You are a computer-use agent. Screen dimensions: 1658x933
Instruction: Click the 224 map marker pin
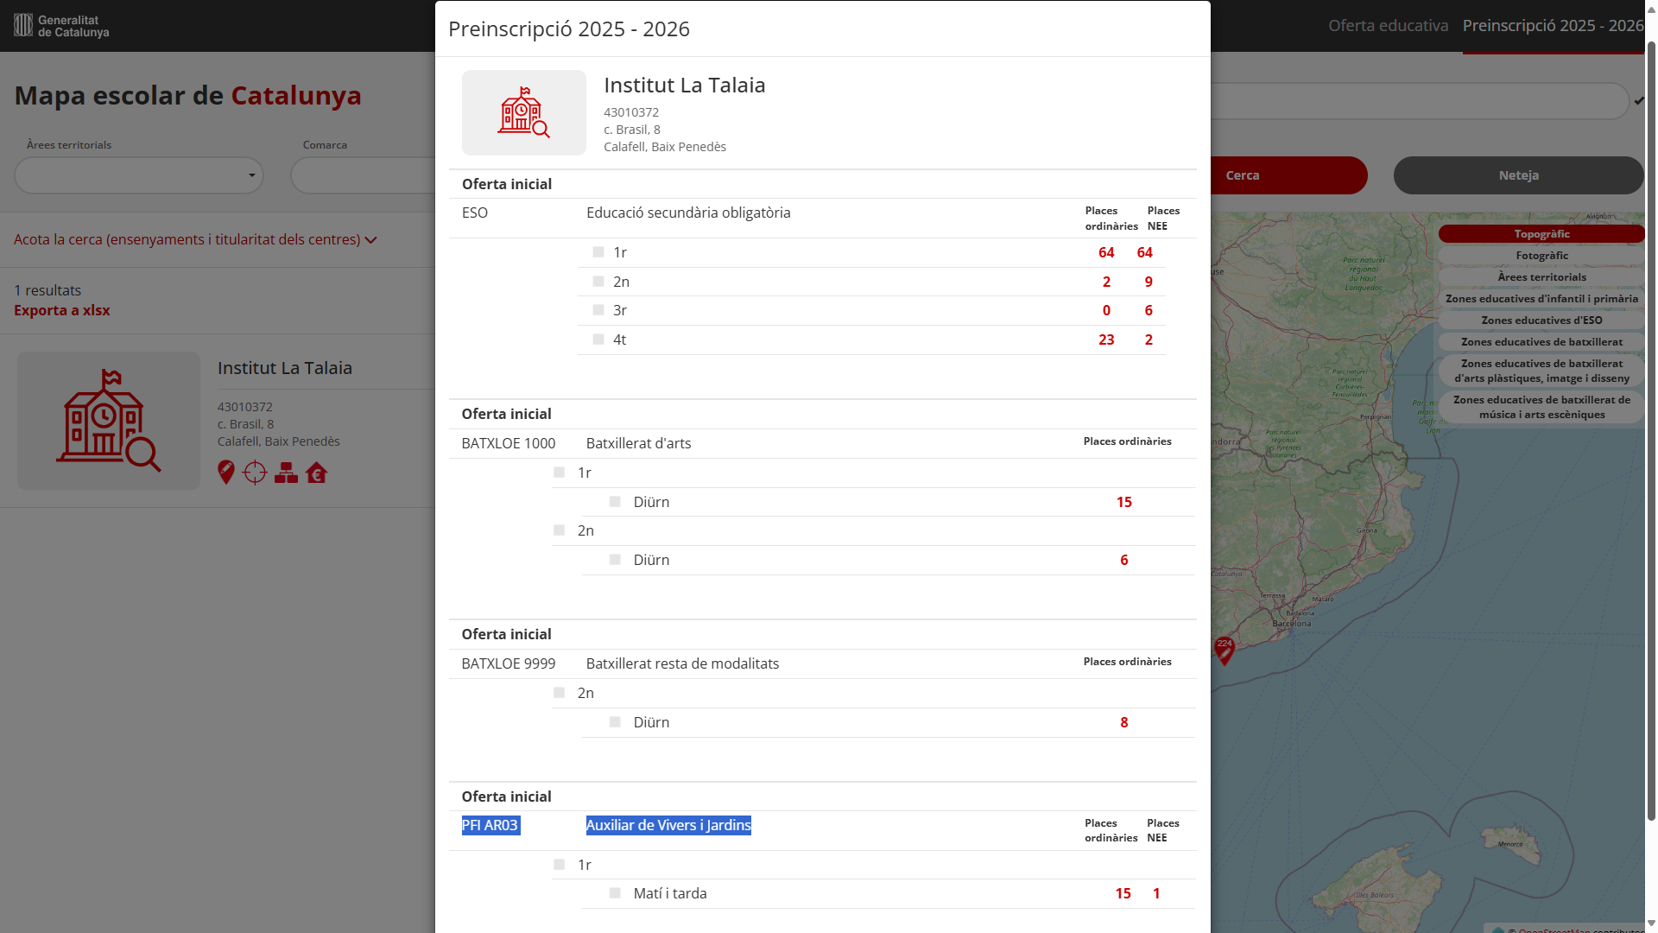(1224, 649)
